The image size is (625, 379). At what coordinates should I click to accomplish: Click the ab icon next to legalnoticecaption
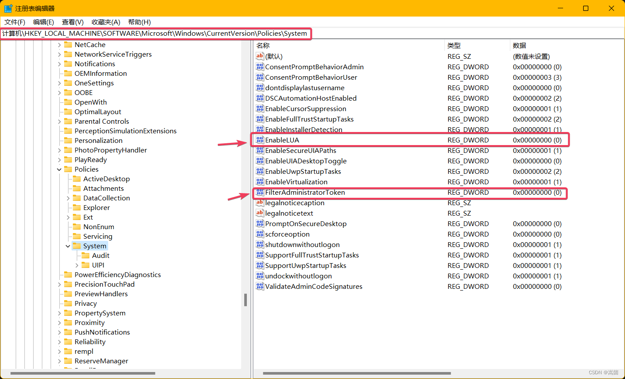260,203
